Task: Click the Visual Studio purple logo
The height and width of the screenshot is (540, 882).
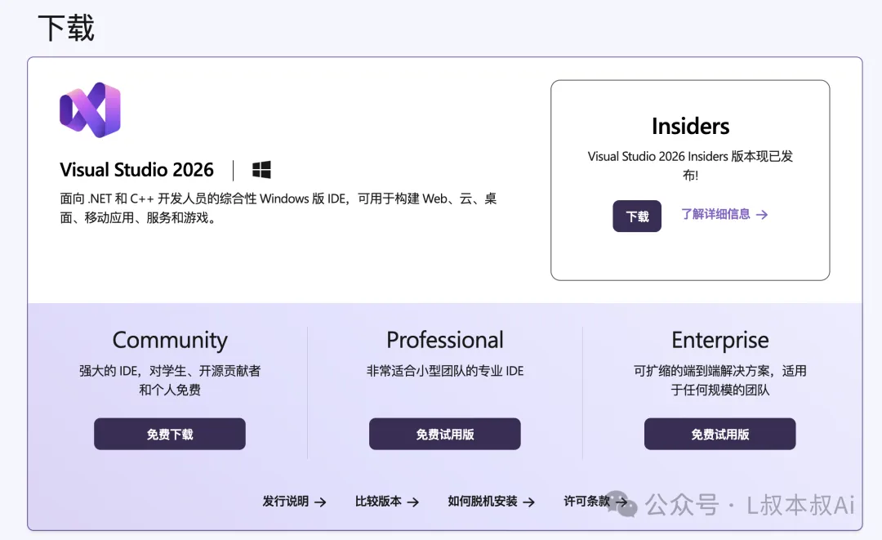Action: point(90,109)
